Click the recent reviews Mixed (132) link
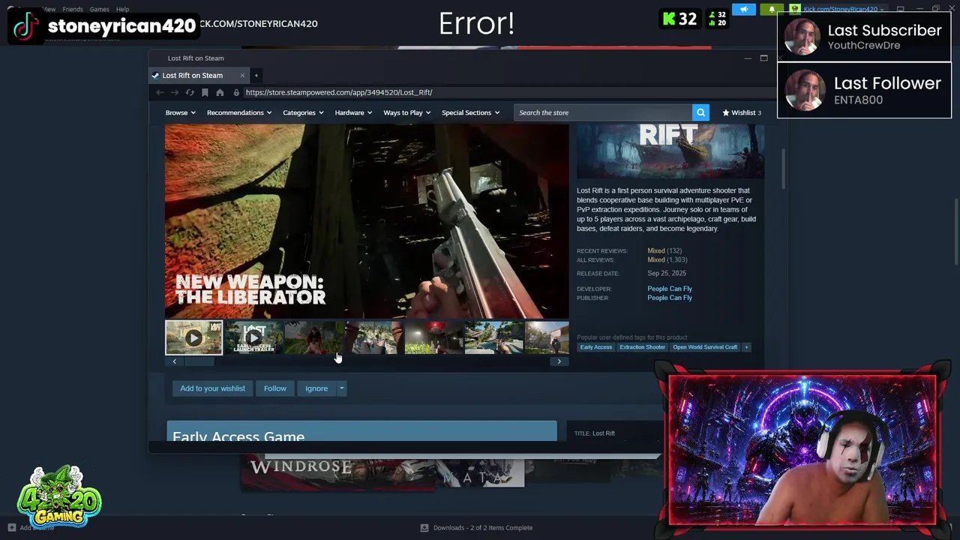Image resolution: width=960 pixels, height=540 pixels. (664, 250)
